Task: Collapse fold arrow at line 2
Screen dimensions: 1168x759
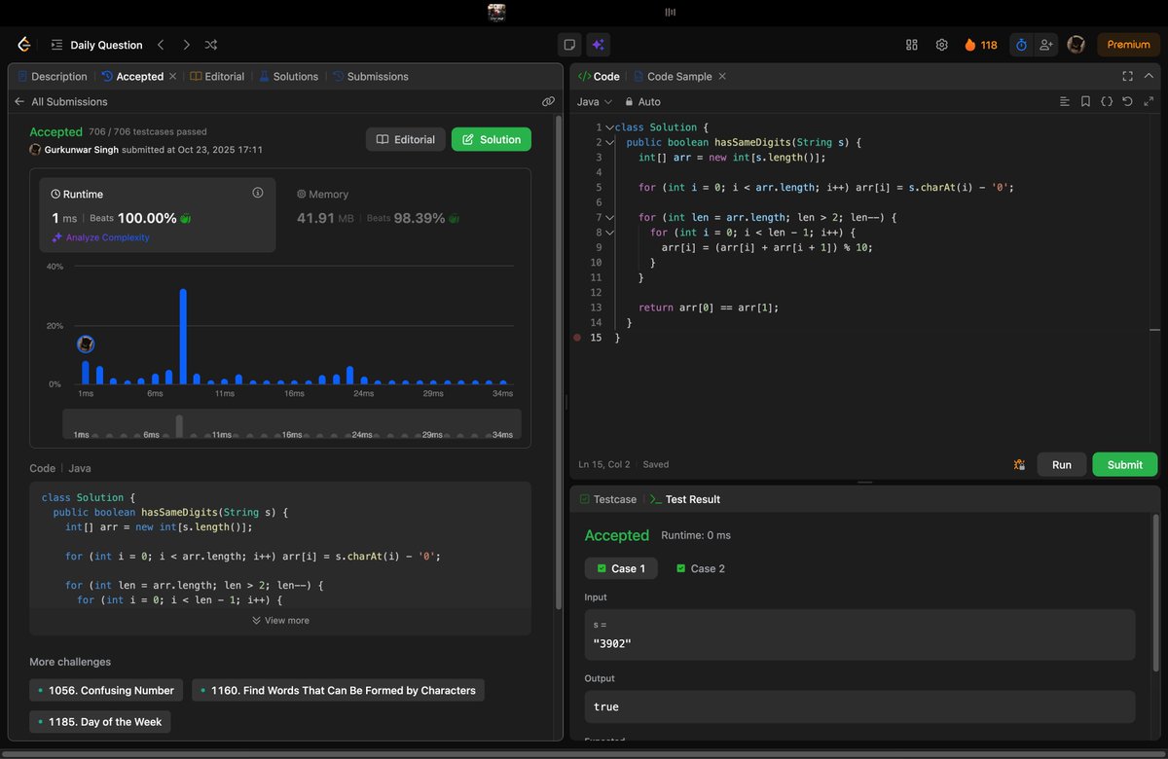Action: 609,142
